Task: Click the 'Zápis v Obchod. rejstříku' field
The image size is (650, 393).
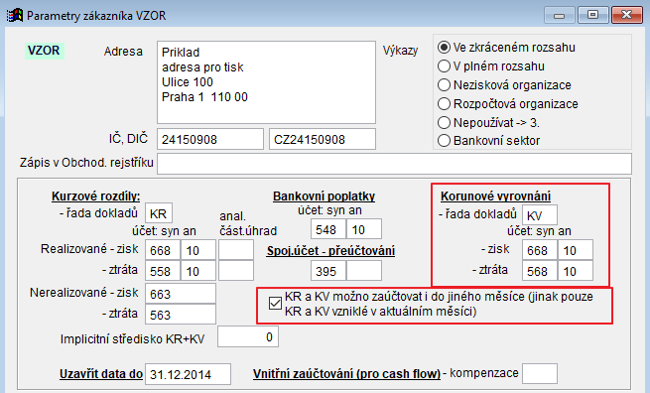Action: coord(394,164)
